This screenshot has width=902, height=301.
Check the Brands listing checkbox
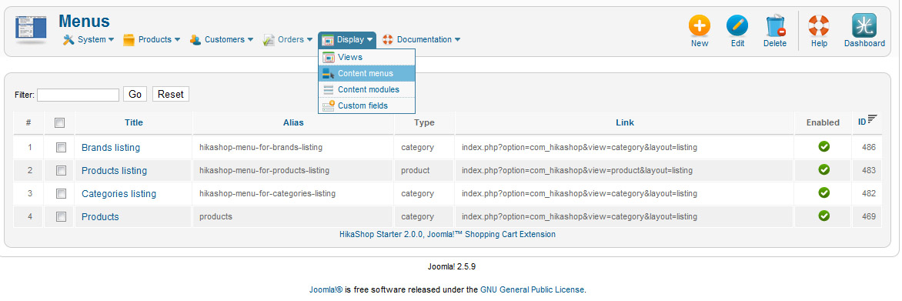tap(60, 147)
